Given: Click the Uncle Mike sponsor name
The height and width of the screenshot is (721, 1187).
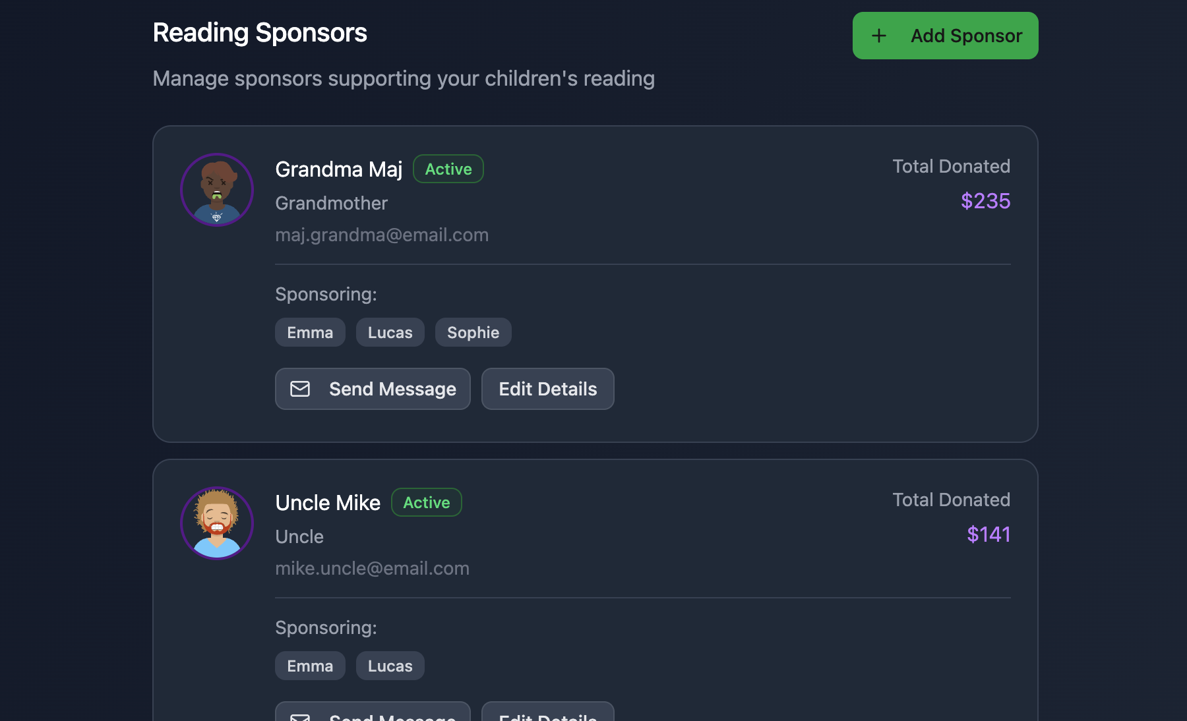Looking at the screenshot, I should pos(328,503).
